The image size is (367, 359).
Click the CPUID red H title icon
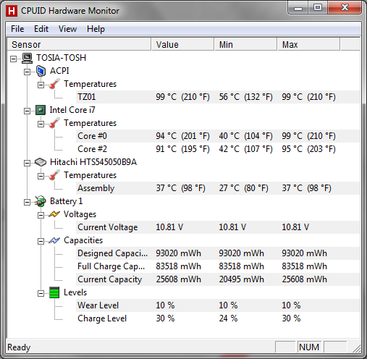pos(12,11)
